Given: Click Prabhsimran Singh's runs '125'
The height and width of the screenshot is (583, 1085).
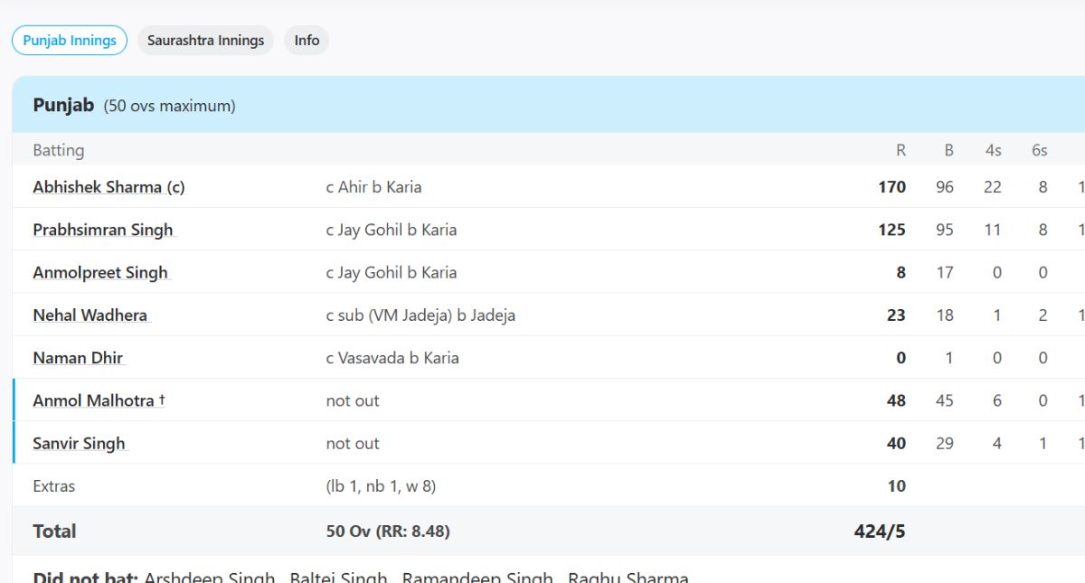Looking at the screenshot, I should pyautogui.click(x=892, y=230).
